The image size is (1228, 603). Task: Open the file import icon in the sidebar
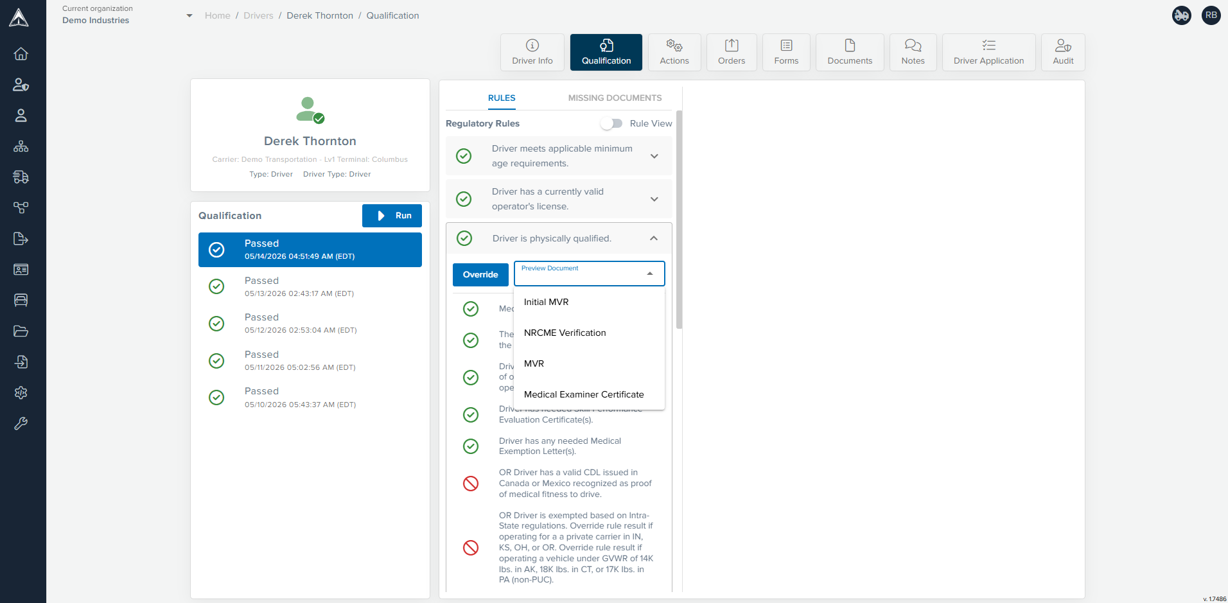click(x=21, y=362)
